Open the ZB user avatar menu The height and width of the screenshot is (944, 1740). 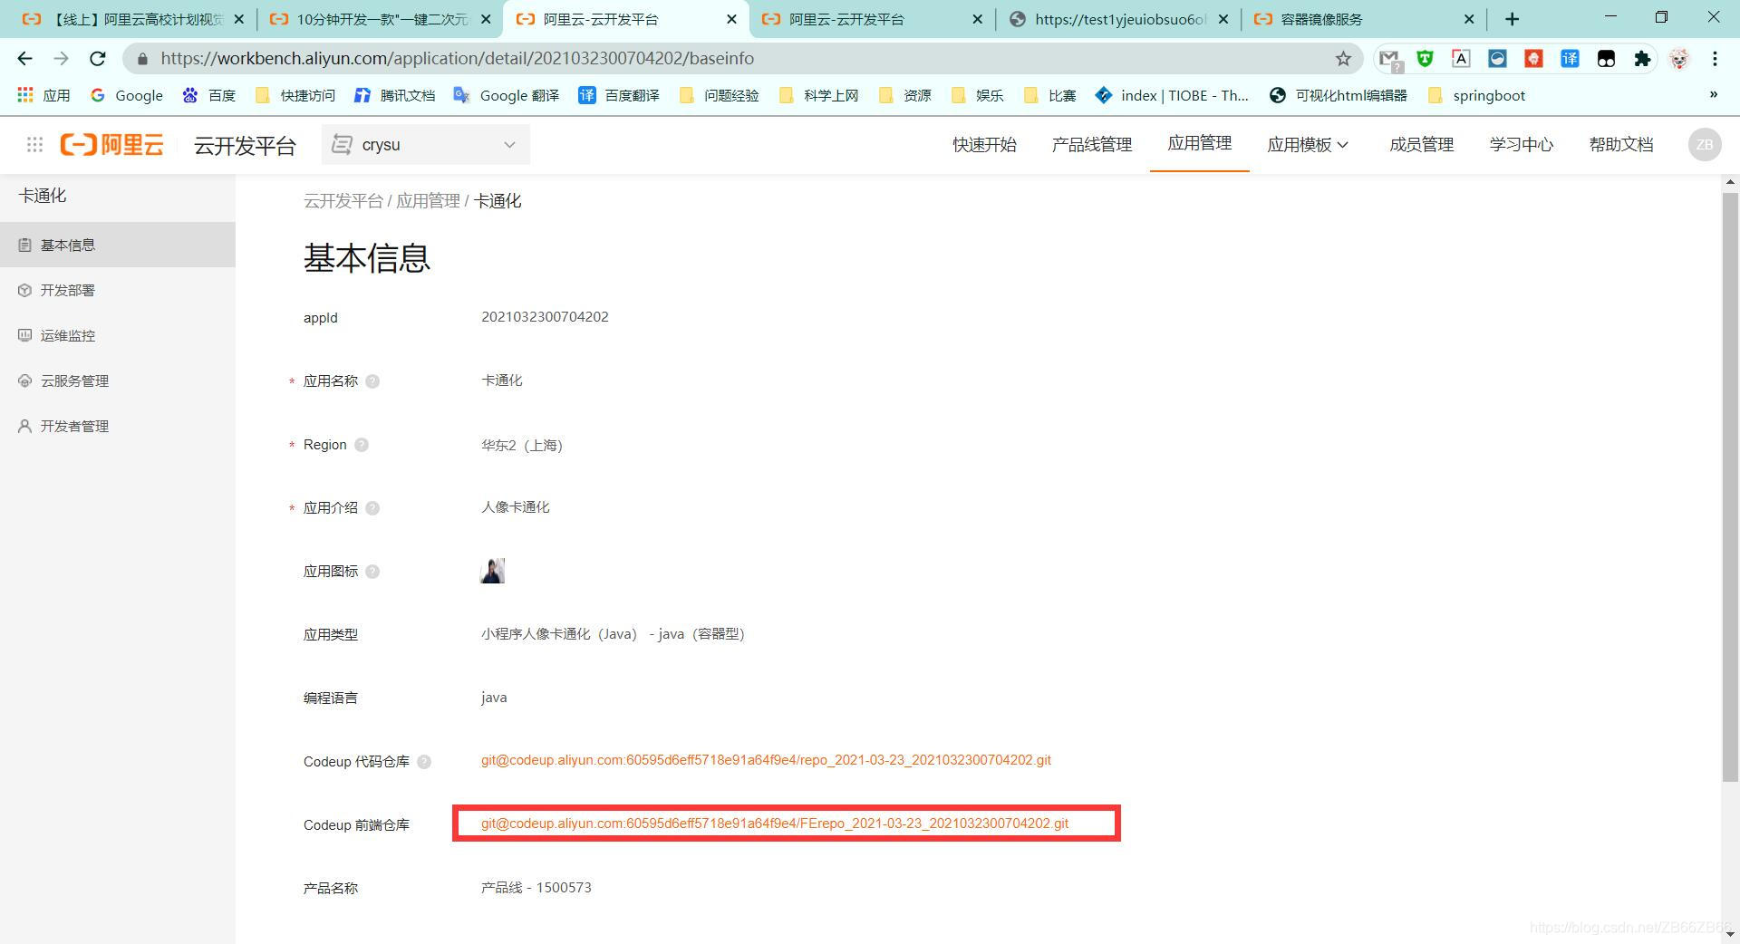coord(1704,144)
